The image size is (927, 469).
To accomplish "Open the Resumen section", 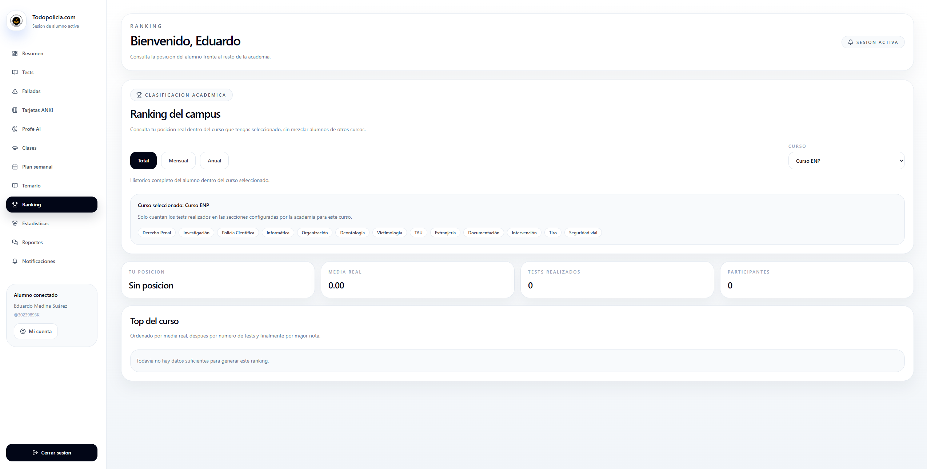I will pyautogui.click(x=52, y=53).
